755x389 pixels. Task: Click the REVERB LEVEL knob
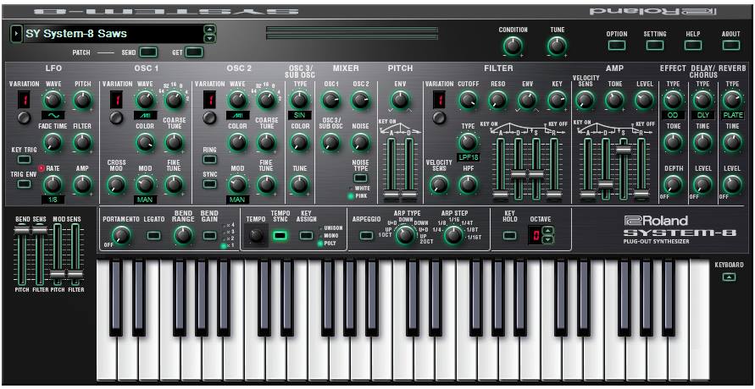(732, 184)
